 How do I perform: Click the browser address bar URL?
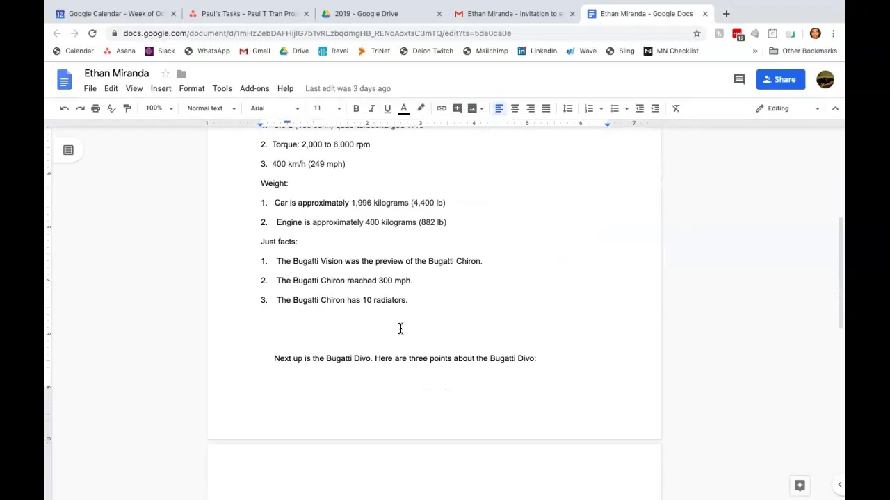317,33
